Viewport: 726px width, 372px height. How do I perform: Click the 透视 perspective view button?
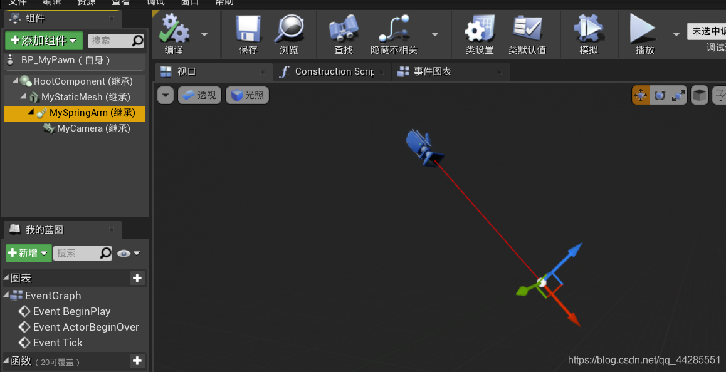tap(199, 95)
